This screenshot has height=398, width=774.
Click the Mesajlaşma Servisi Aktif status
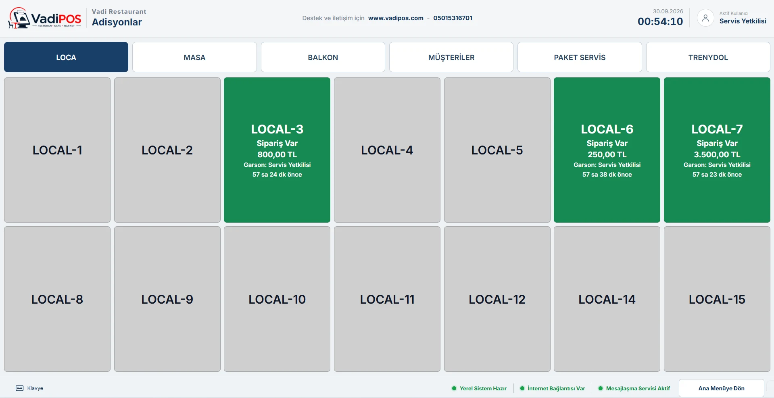tap(634, 388)
